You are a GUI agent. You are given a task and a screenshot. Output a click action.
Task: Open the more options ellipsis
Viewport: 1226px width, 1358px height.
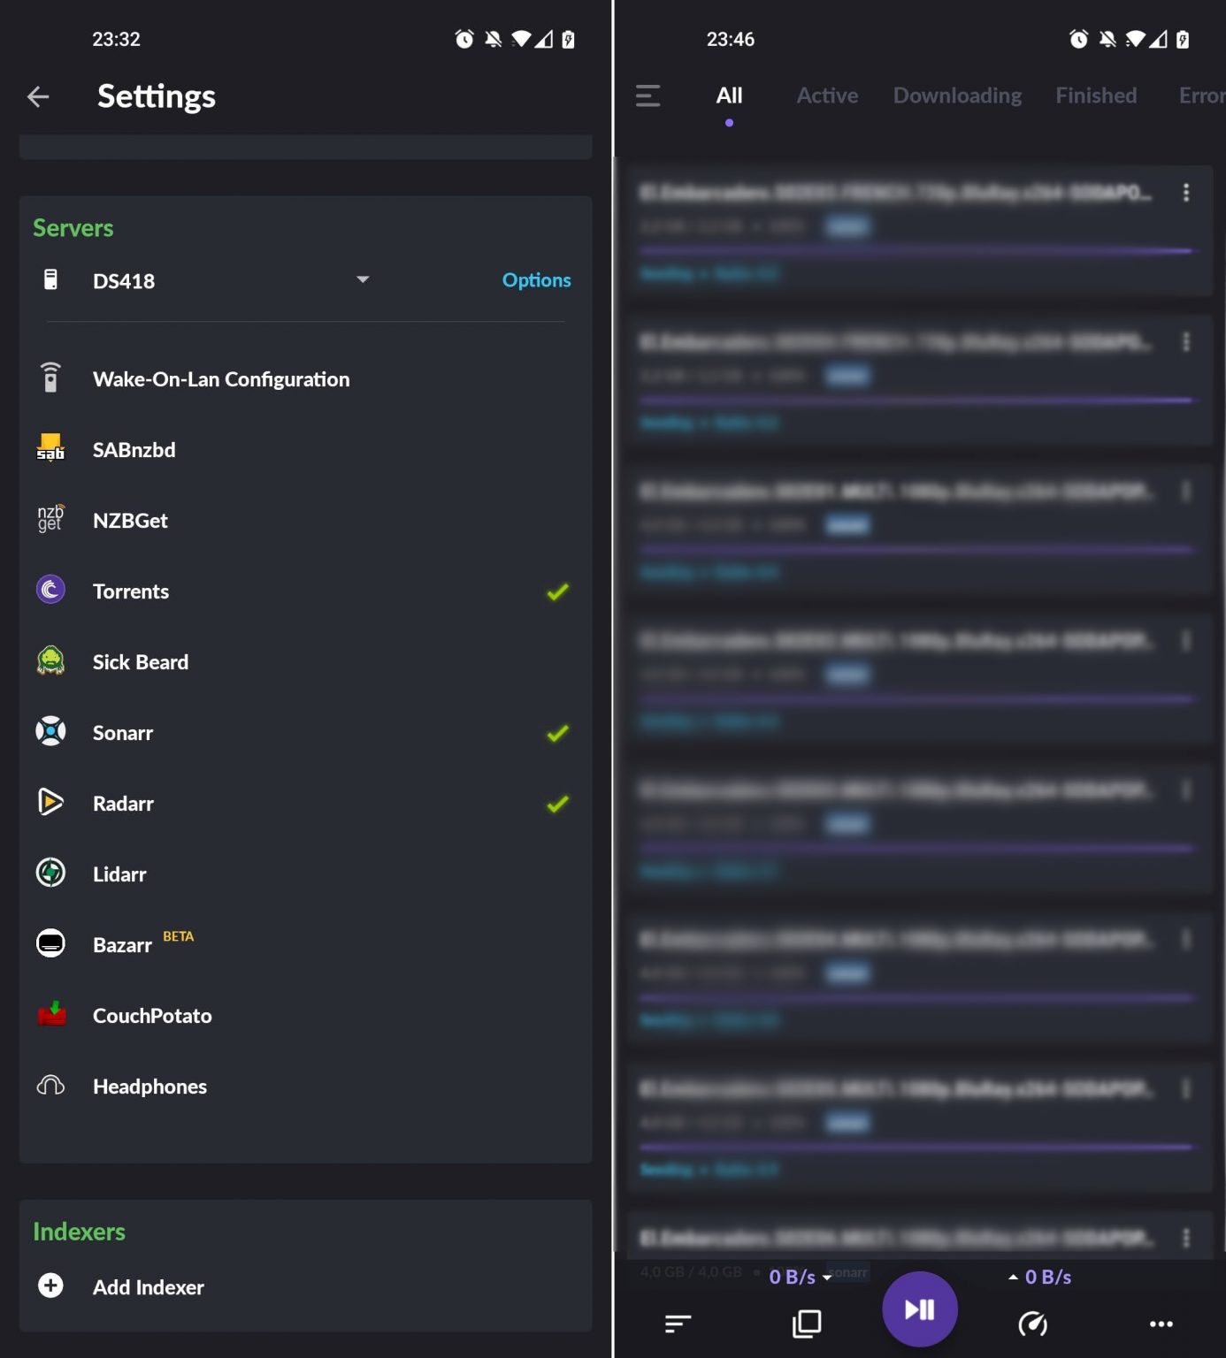[x=1161, y=1324]
